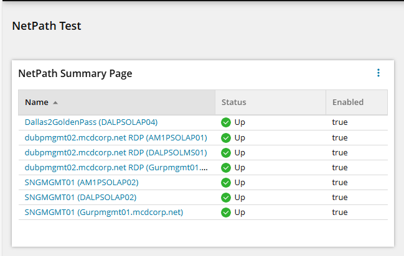
Task: Click green Up status icon for Dallas2GoldenPass
Action: 226,122
